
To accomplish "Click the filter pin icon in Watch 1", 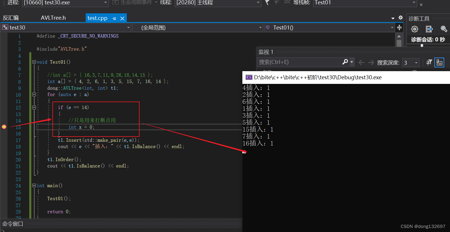I will tap(429, 62).
